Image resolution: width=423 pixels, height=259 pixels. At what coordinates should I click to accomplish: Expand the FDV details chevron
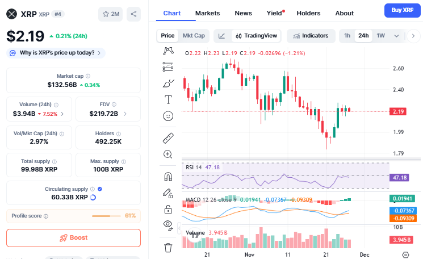tap(125, 114)
